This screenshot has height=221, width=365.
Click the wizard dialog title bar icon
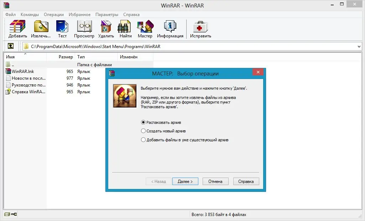112,73
